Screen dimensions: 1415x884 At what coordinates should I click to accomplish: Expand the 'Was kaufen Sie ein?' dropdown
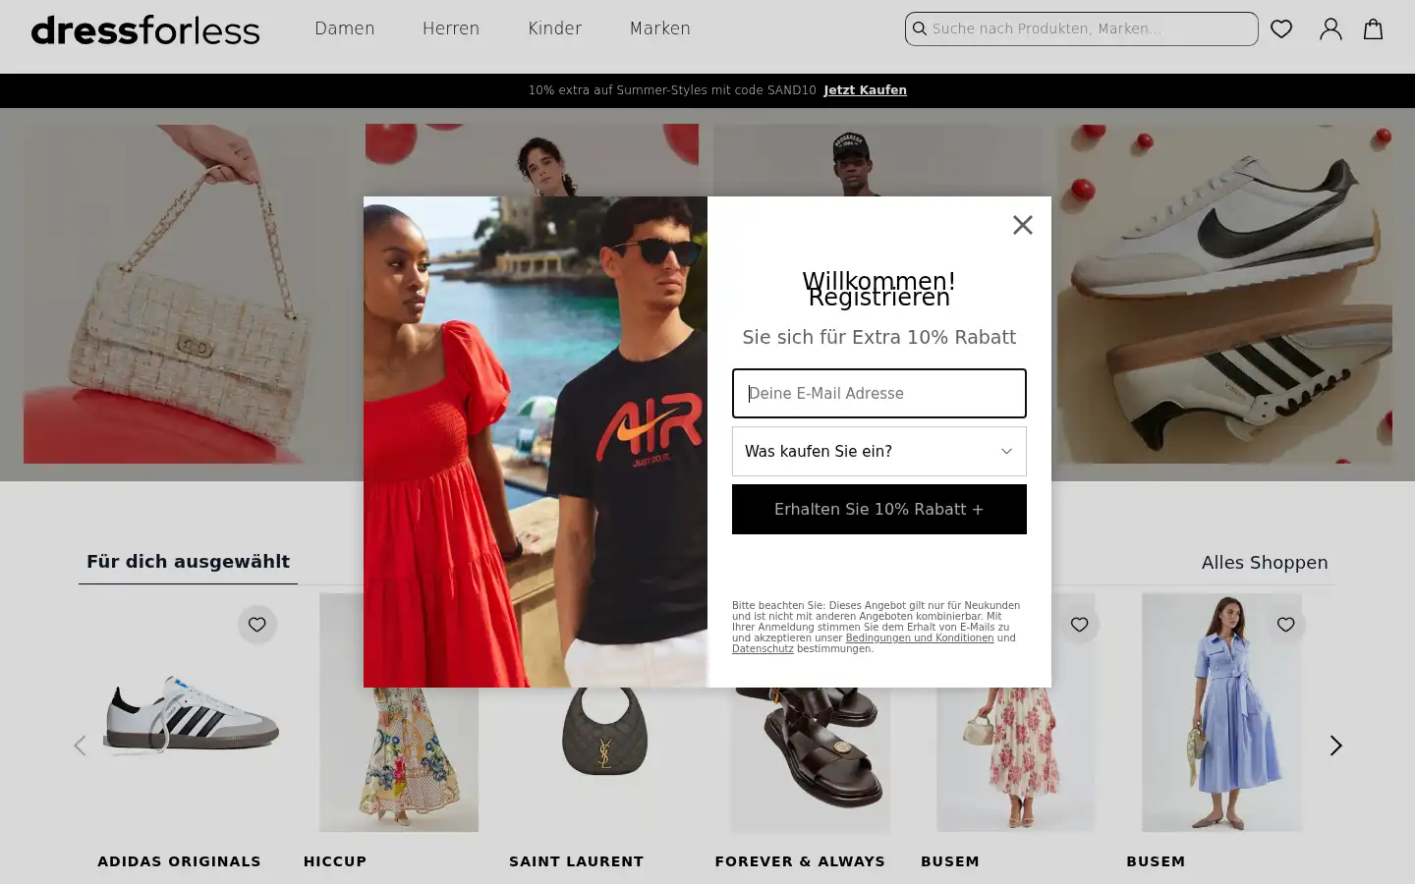click(x=879, y=451)
